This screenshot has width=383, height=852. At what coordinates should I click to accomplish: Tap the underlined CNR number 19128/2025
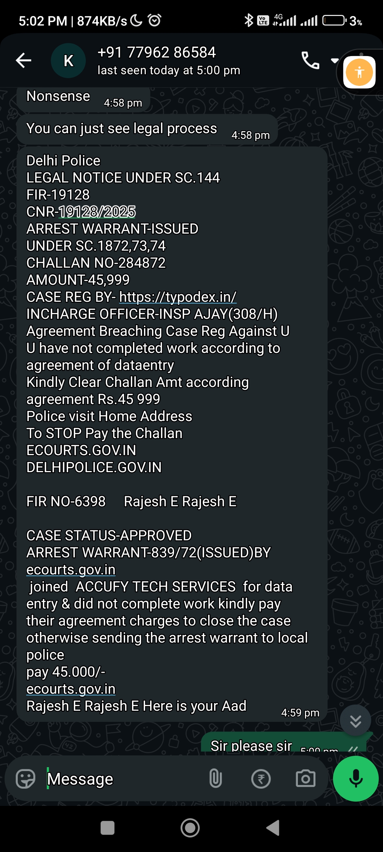[97, 212]
